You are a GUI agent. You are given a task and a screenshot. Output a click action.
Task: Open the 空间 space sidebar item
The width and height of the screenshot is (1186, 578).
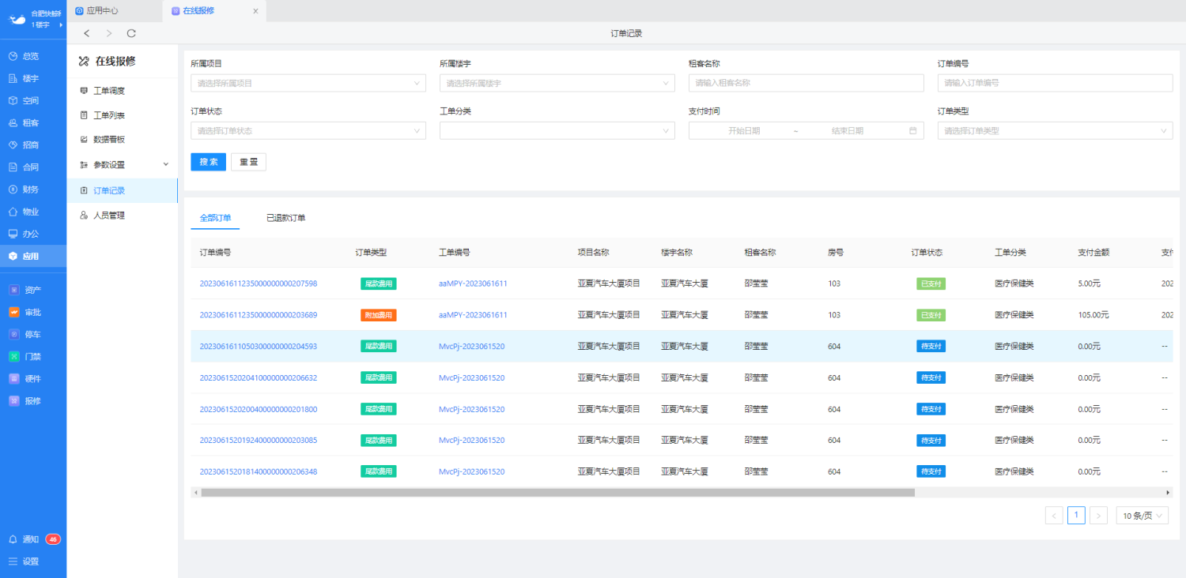(33, 100)
